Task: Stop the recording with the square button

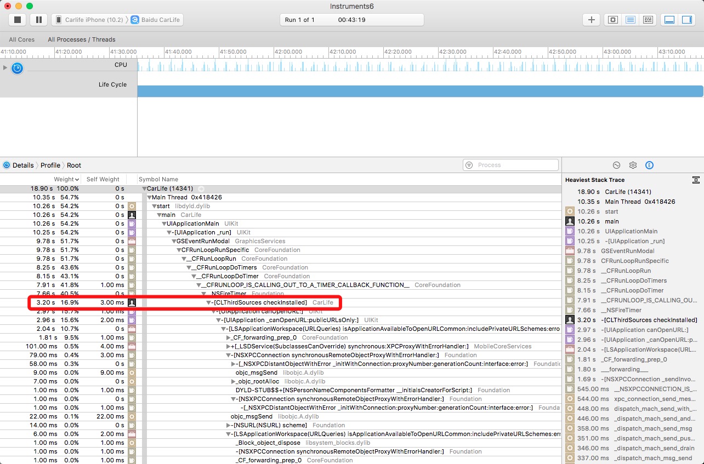Action: point(17,20)
